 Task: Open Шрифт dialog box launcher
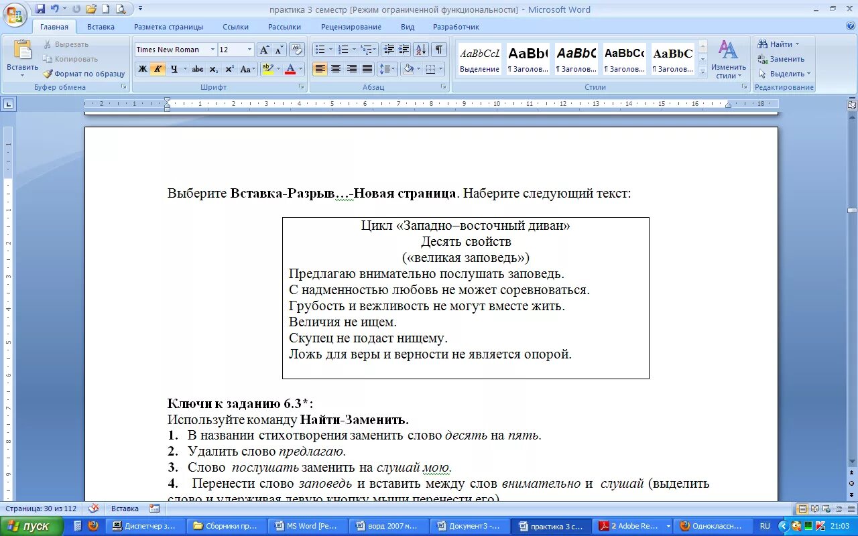point(300,87)
